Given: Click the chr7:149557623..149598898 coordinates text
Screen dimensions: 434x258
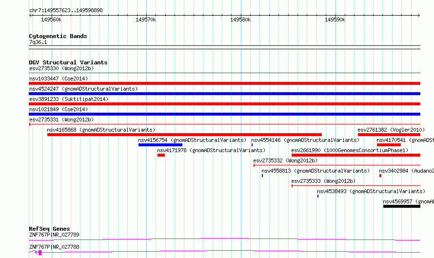Looking at the screenshot, I should 66,11.
